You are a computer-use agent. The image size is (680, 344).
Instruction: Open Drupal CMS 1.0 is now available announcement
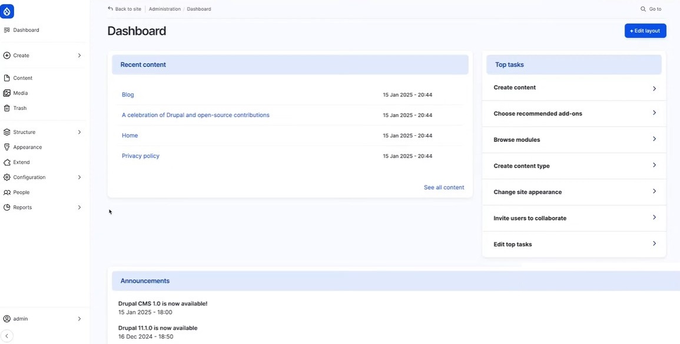[162, 303]
